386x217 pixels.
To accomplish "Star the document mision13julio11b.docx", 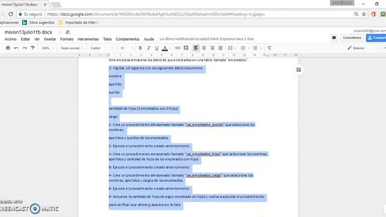I will click(60, 32).
